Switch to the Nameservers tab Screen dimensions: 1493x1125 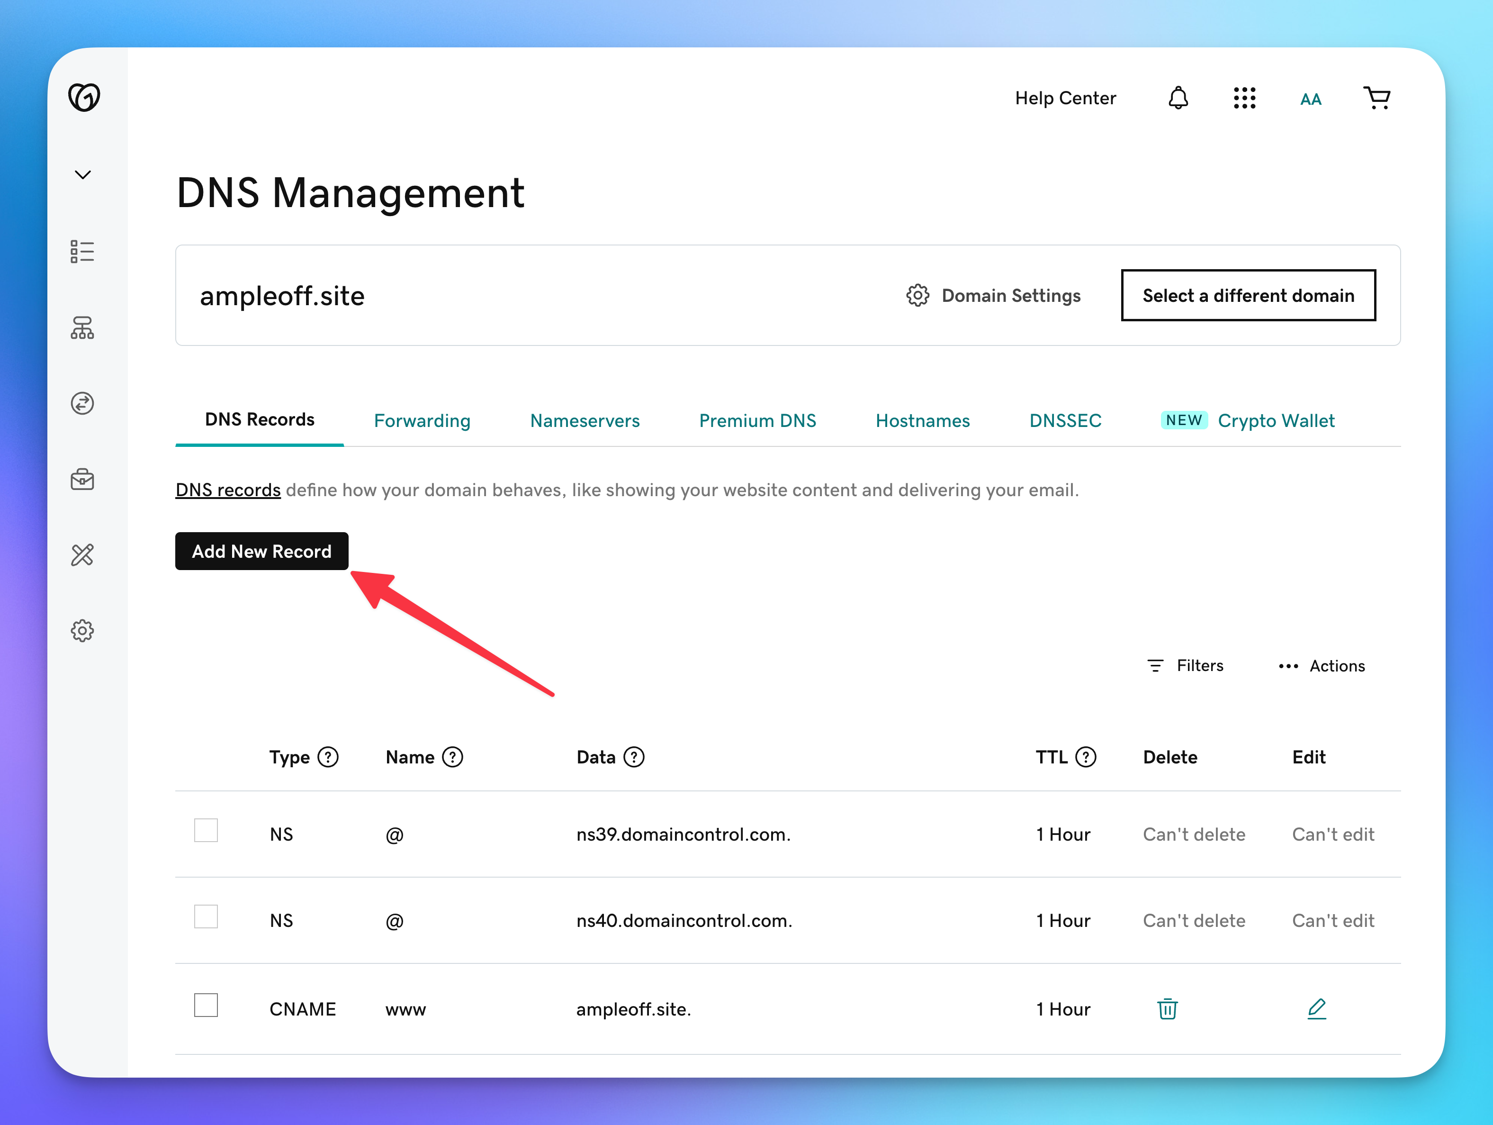(x=585, y=421)
